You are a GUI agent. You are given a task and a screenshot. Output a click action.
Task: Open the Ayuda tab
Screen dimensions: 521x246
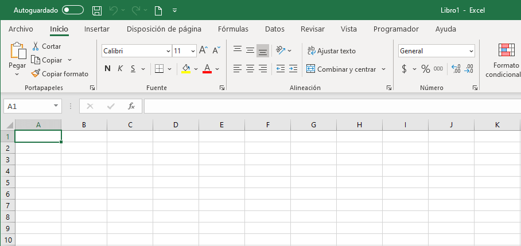coord(446,29)
